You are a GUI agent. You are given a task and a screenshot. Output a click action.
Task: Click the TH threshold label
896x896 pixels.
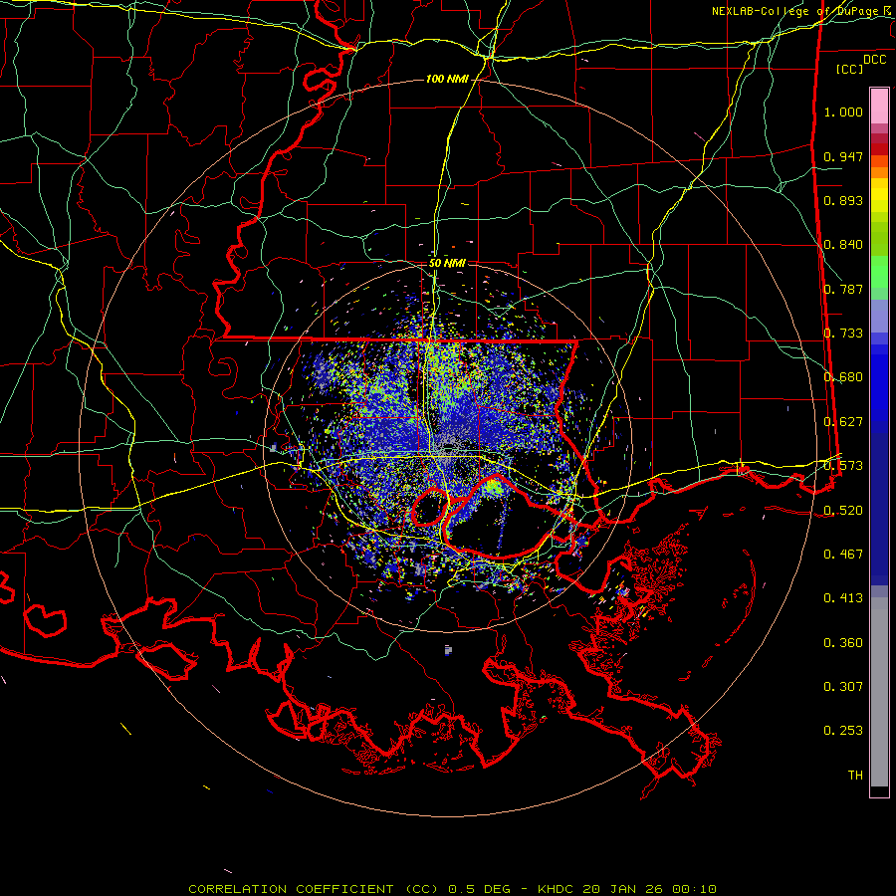point(855,776)
